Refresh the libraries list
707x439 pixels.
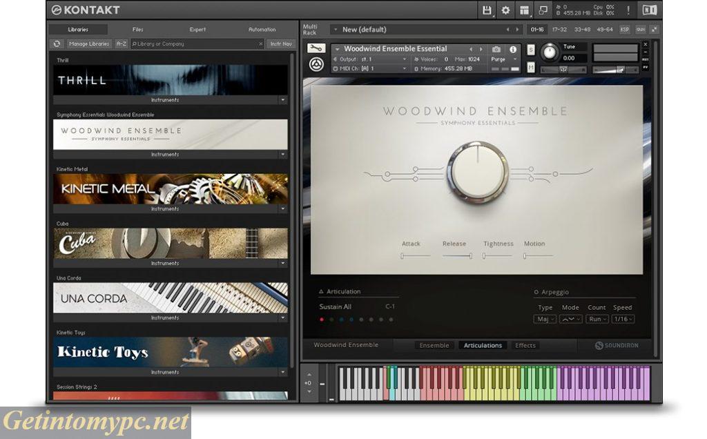pos(57,43)
